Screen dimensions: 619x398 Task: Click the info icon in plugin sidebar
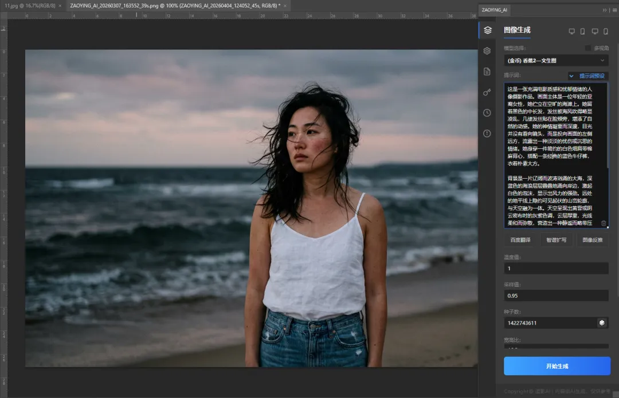(487, 133)
